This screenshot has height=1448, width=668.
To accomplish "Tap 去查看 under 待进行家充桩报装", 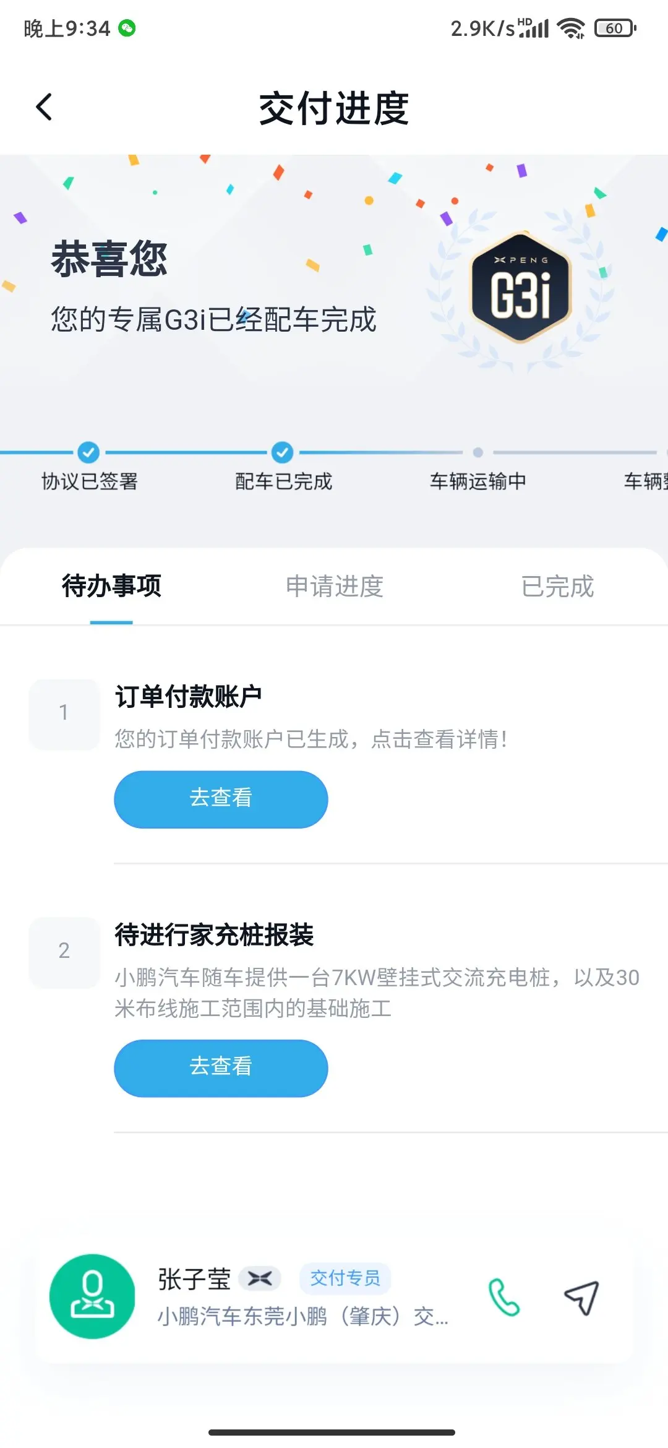I will click(x=221, y=1068).
